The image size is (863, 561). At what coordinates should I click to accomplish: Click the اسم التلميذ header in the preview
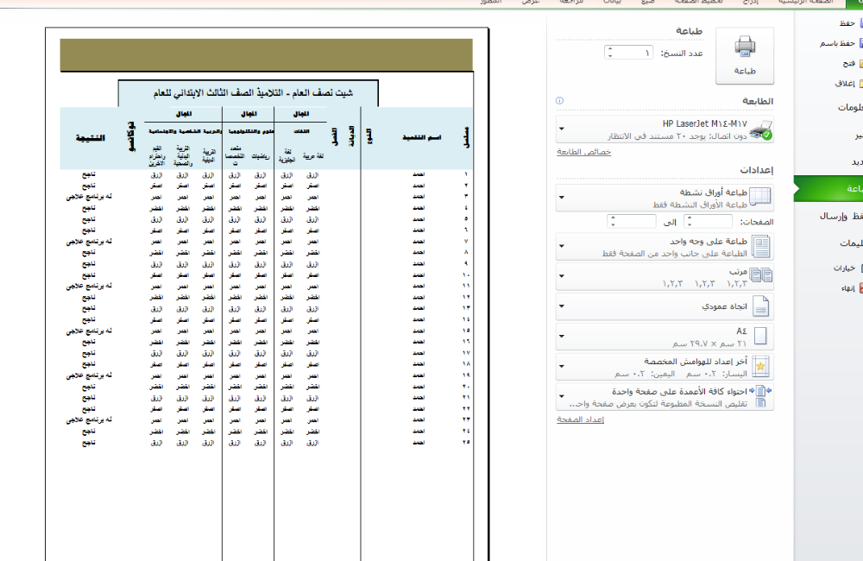[x=422, y=137]
